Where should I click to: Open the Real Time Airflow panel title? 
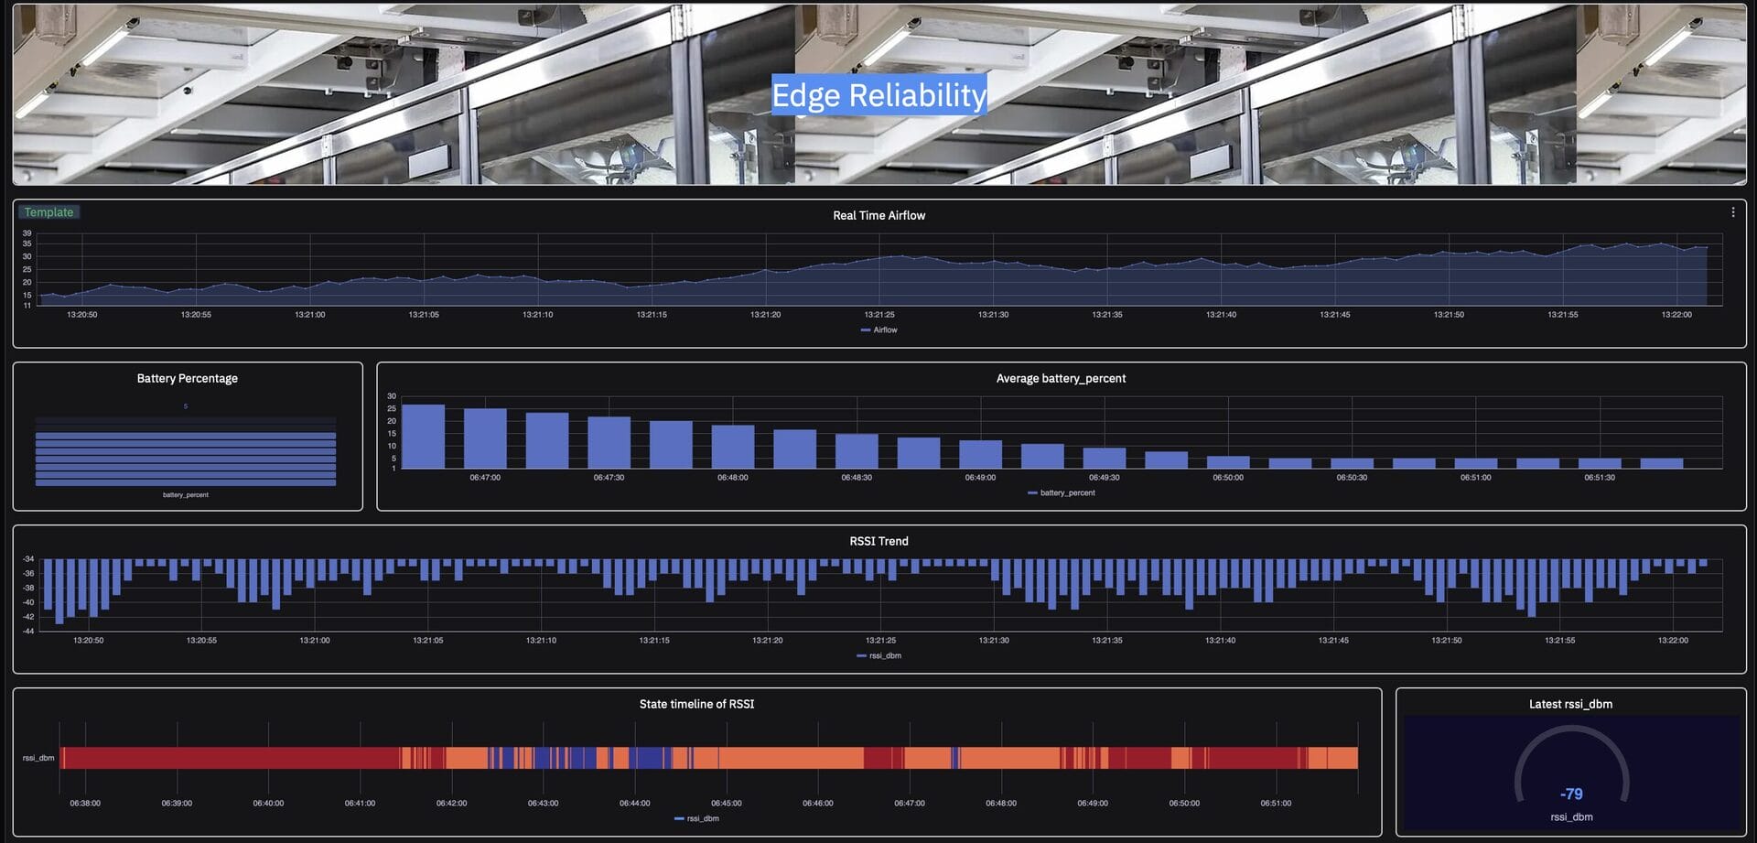(878, 216)
